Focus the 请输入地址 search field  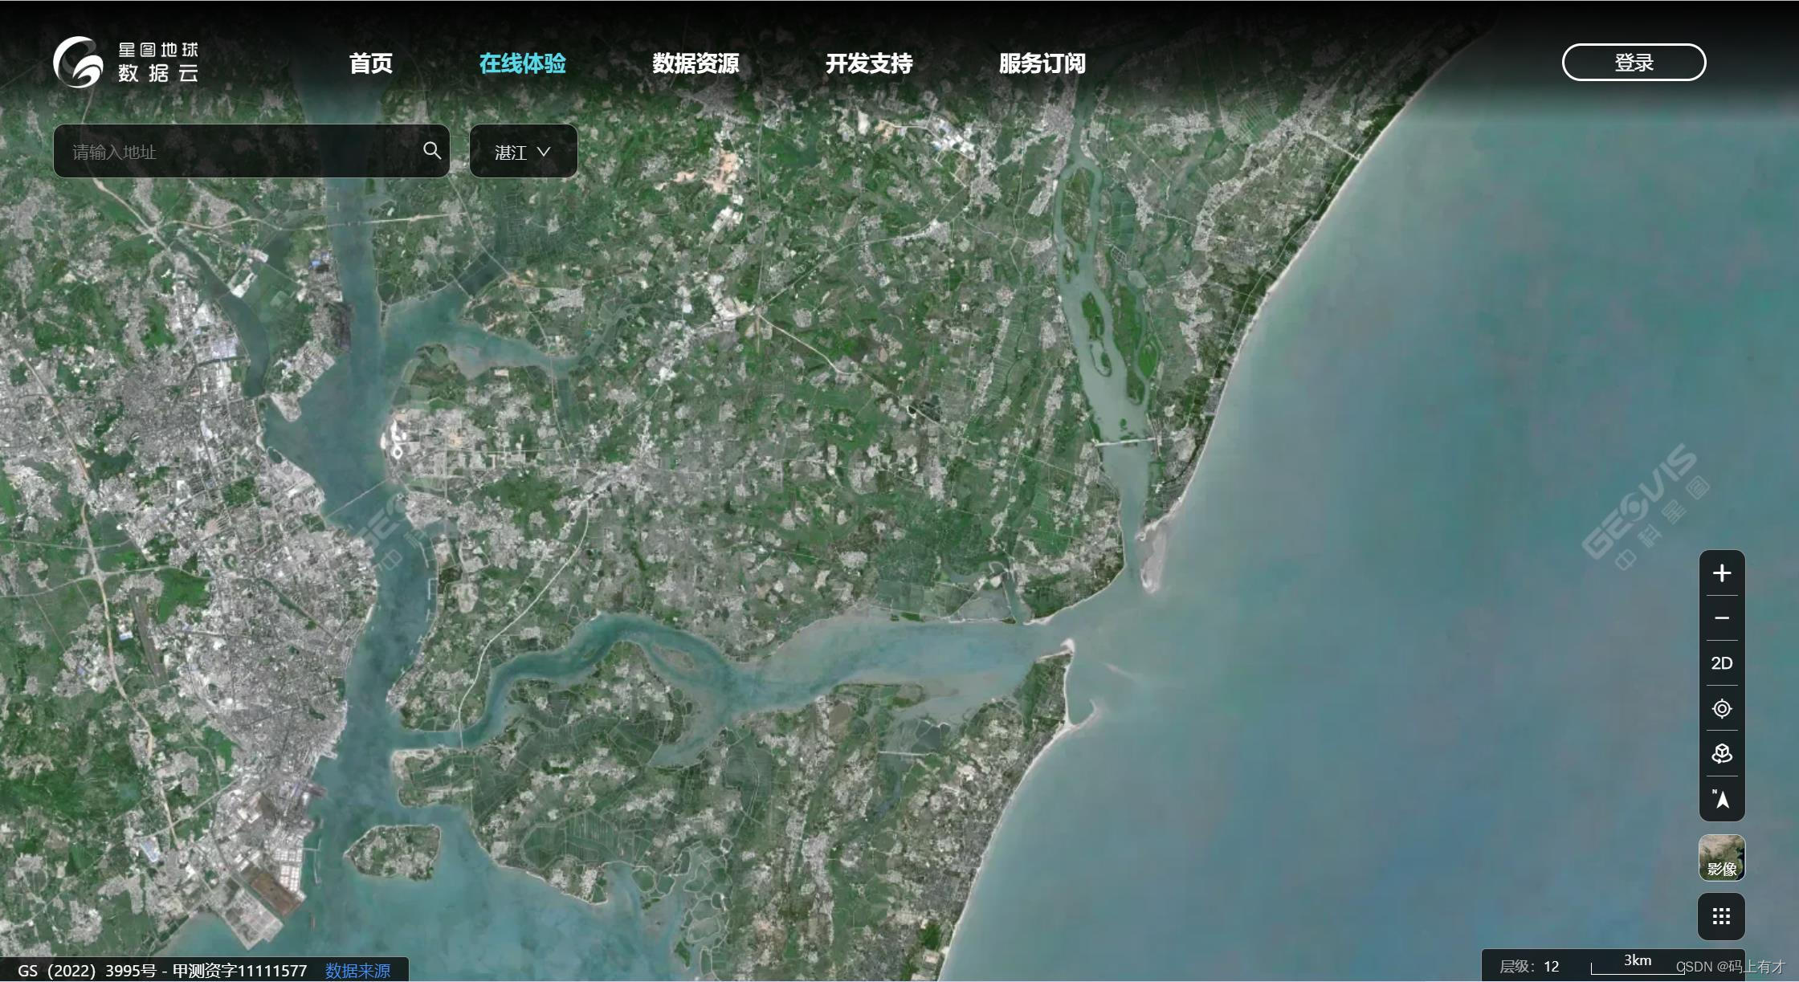coord(241,152)
